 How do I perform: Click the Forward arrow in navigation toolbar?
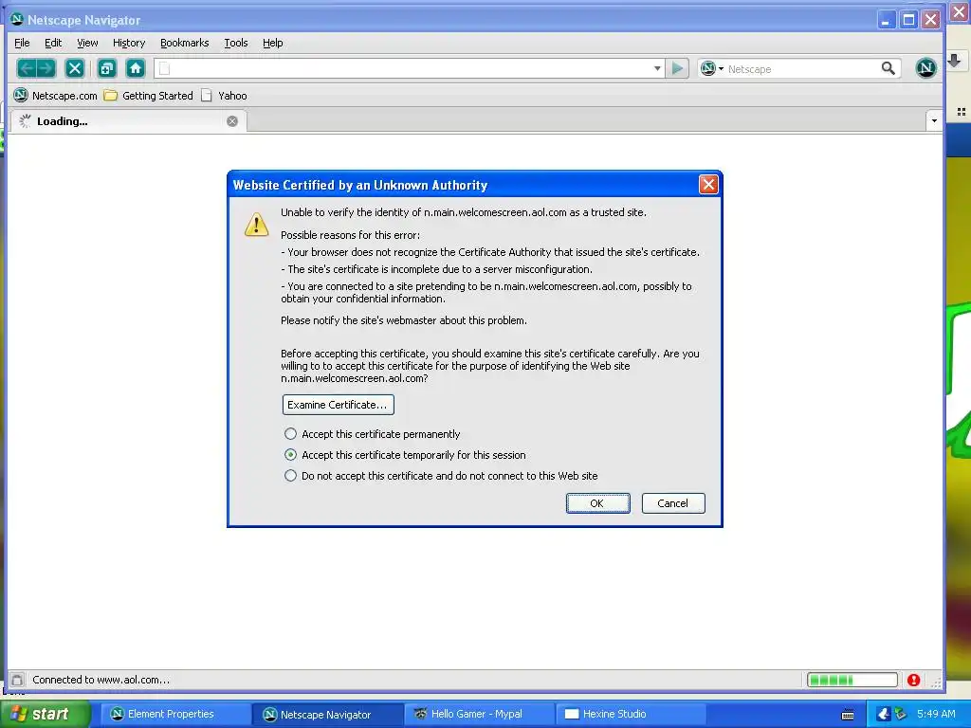[x=46, y=68]
